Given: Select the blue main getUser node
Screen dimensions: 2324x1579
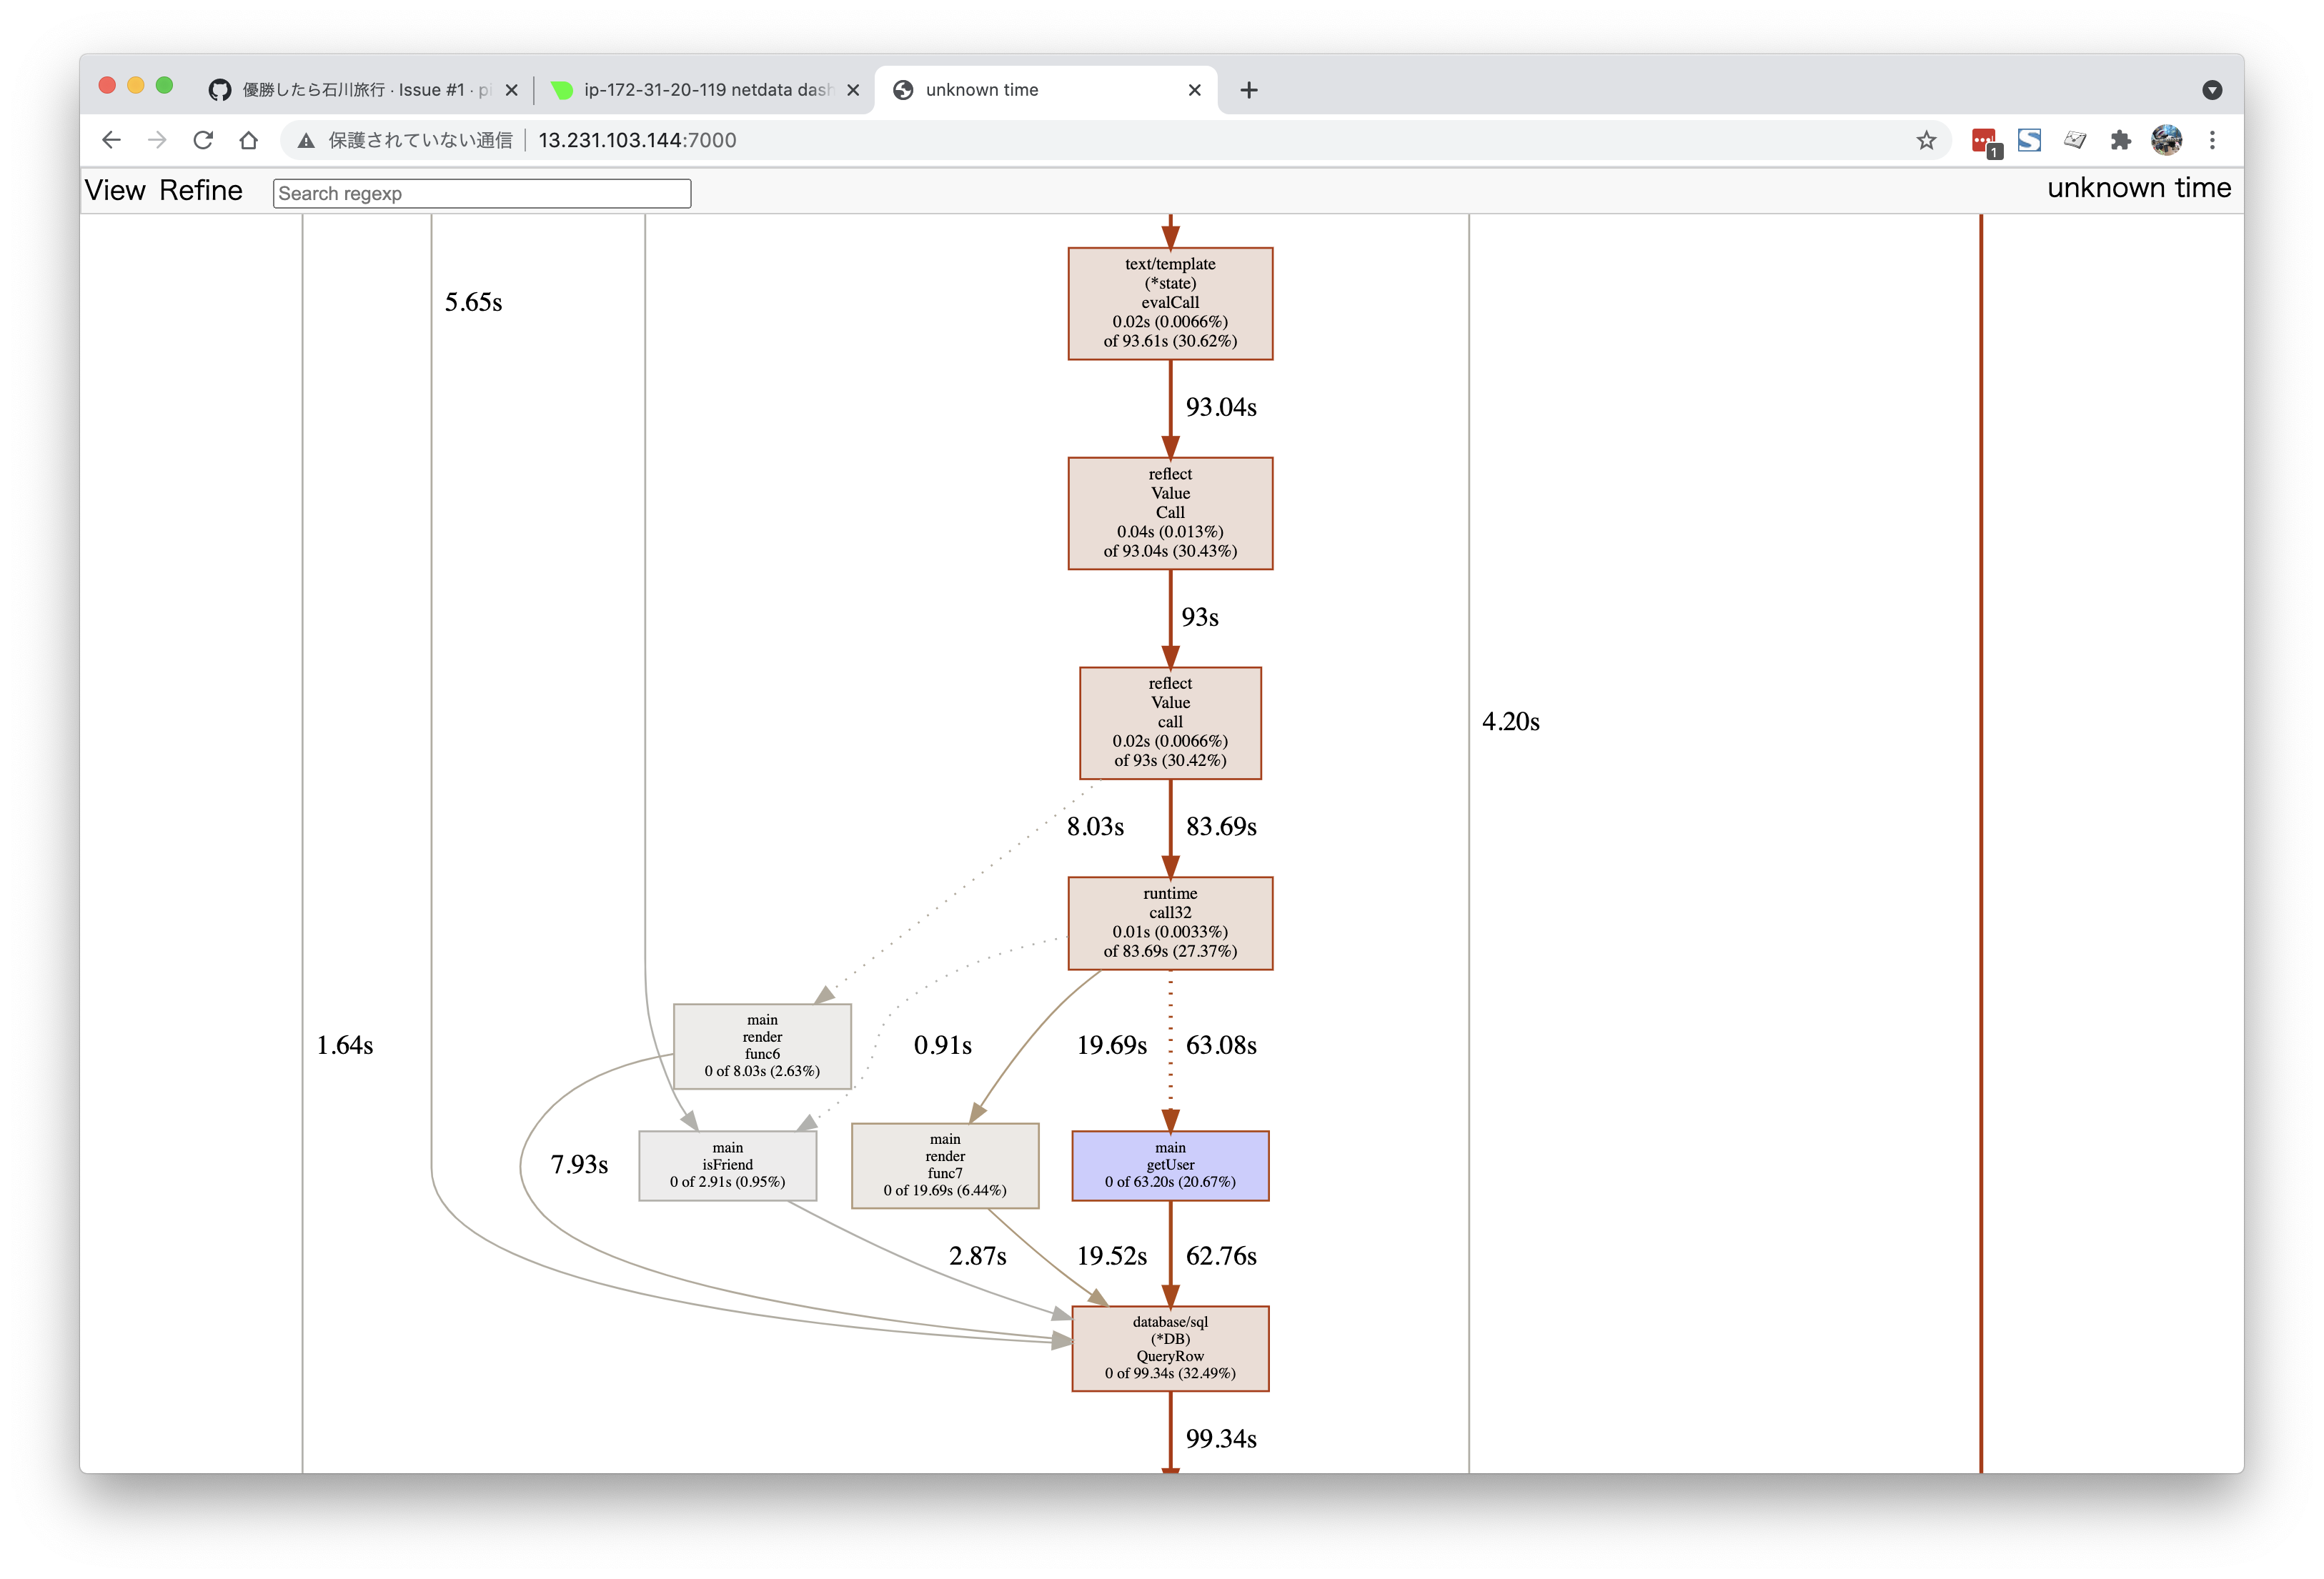Looking at the screenshot, I should tap(1170, 1165).
